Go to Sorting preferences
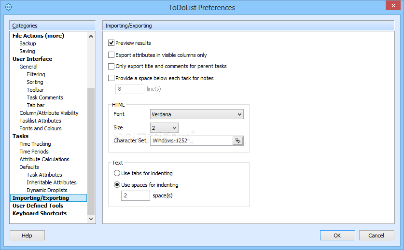 click(35, 82)
